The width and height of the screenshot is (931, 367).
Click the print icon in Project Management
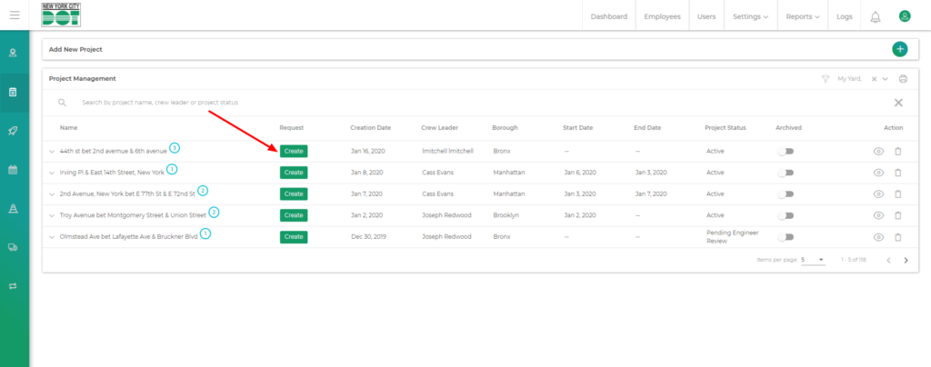(x=903, y=79)
